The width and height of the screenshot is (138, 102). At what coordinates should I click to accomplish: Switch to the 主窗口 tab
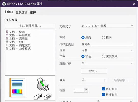click(8, 12)
